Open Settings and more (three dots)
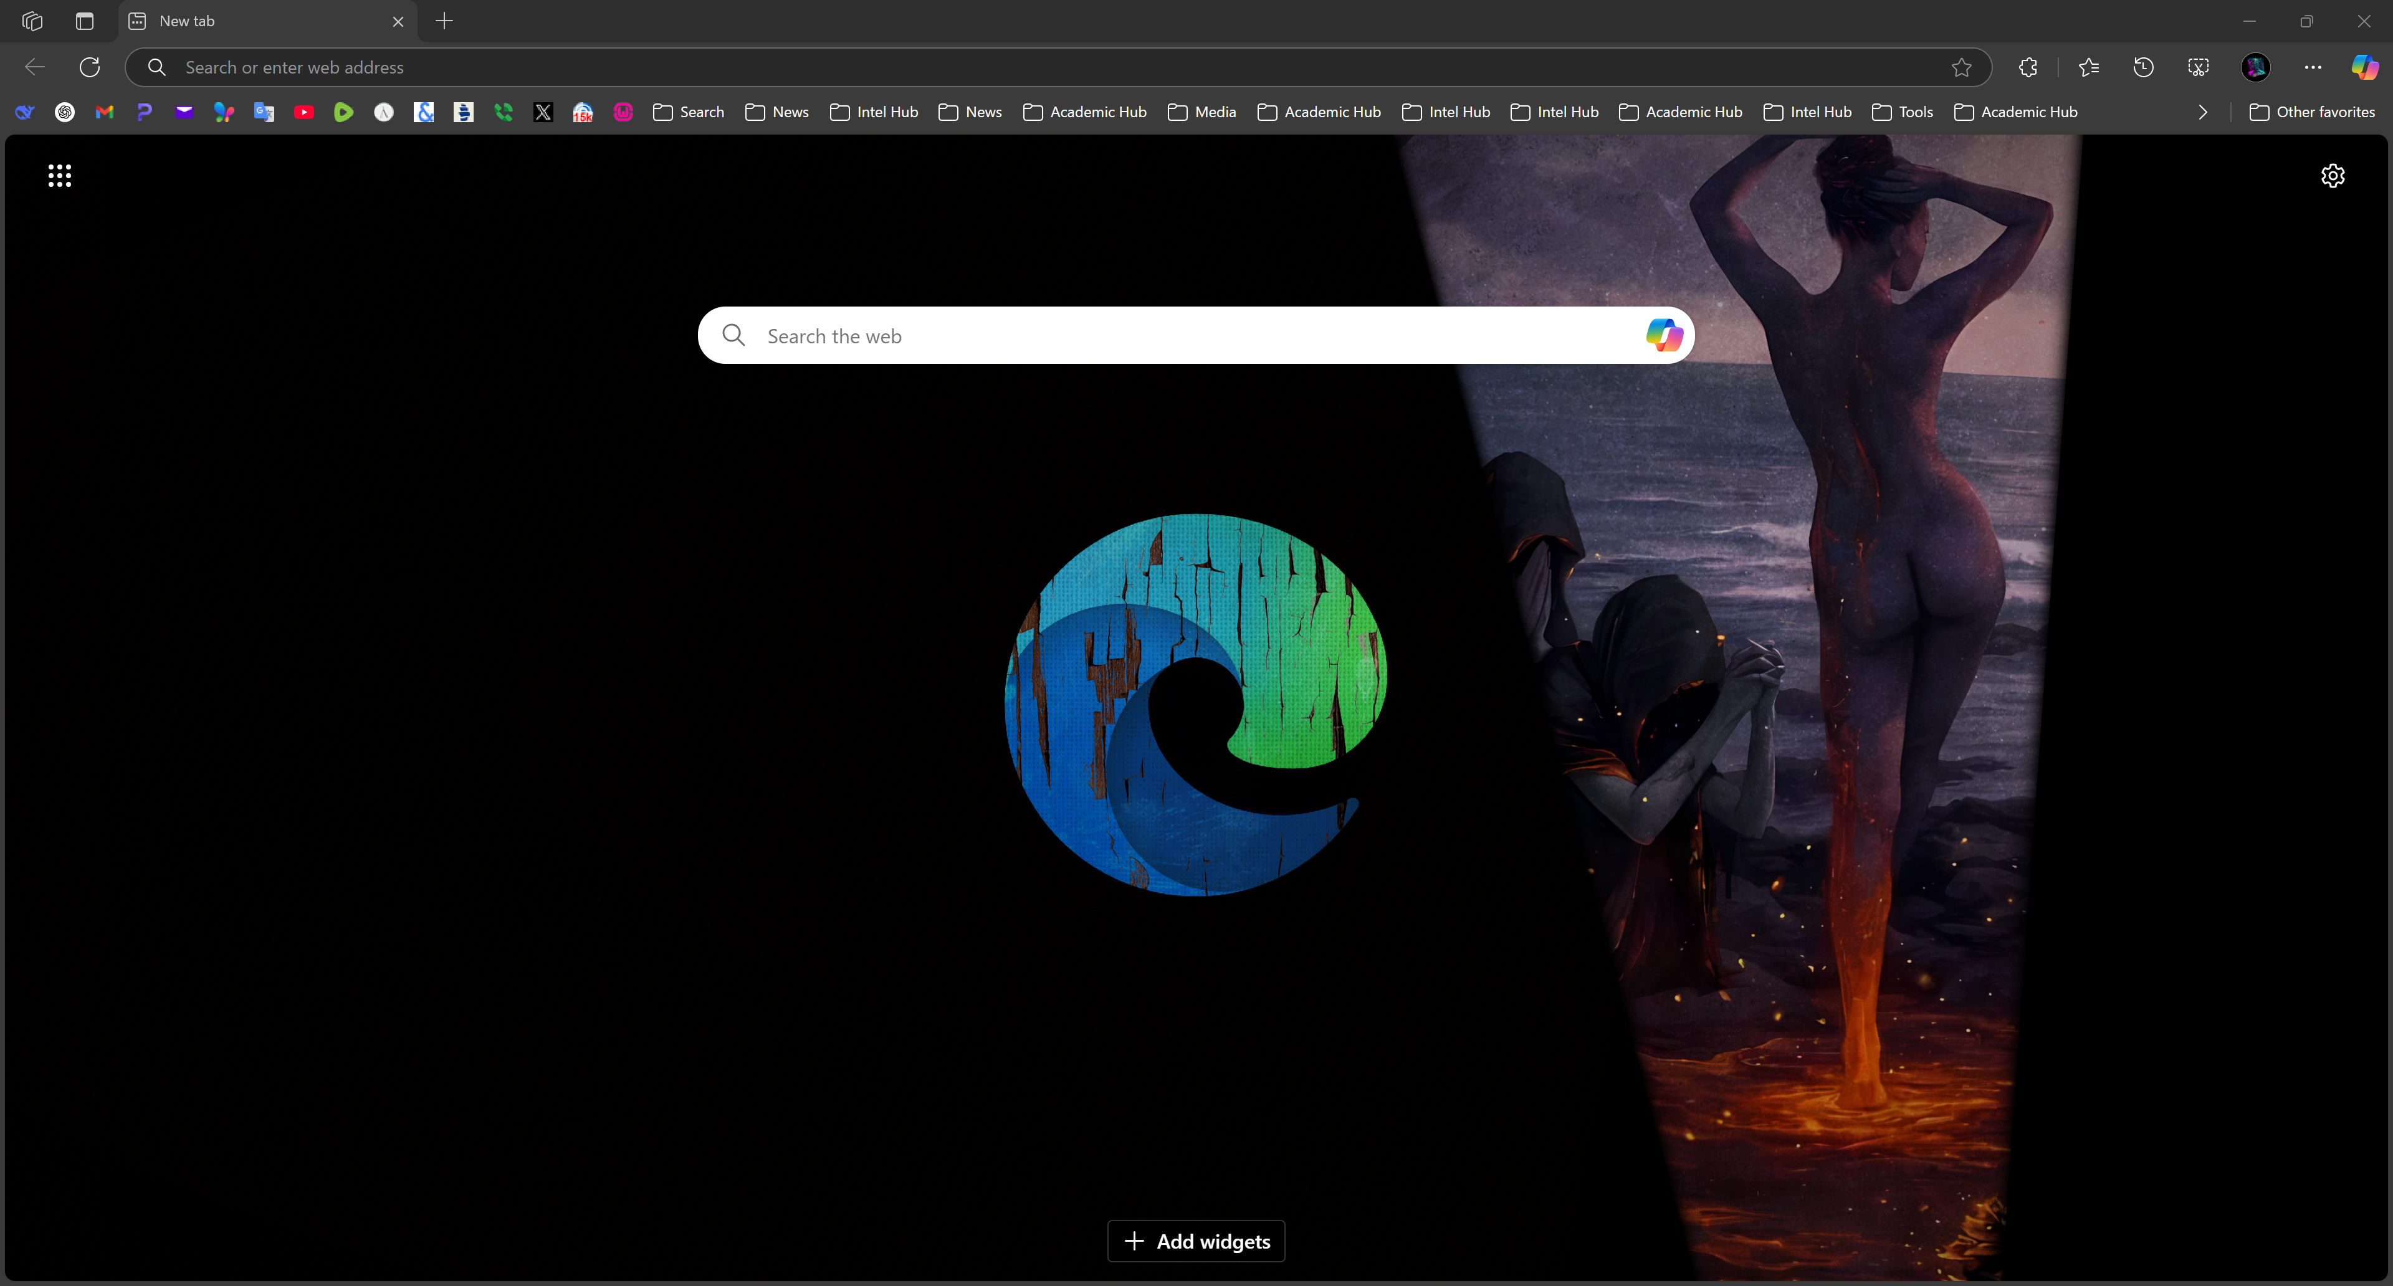Screen dimensions: 2393x1286 pos(2312,67)
